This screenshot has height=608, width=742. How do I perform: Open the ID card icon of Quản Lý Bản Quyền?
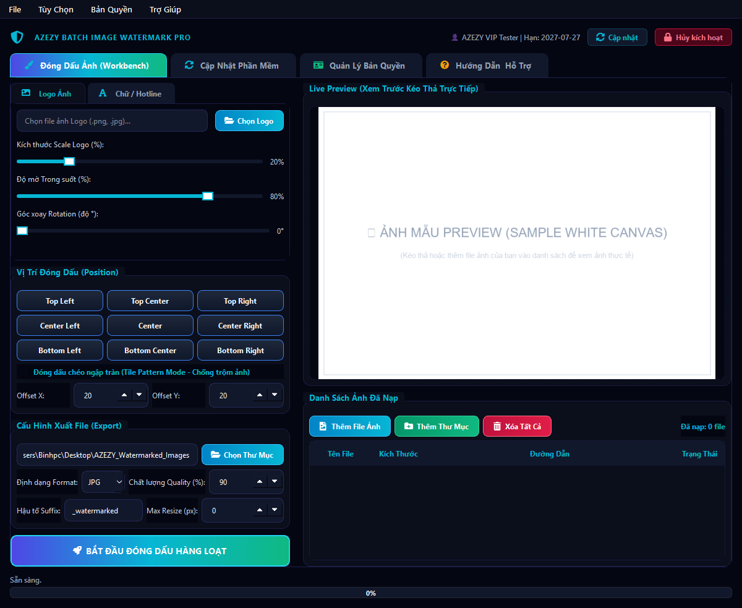318,65
